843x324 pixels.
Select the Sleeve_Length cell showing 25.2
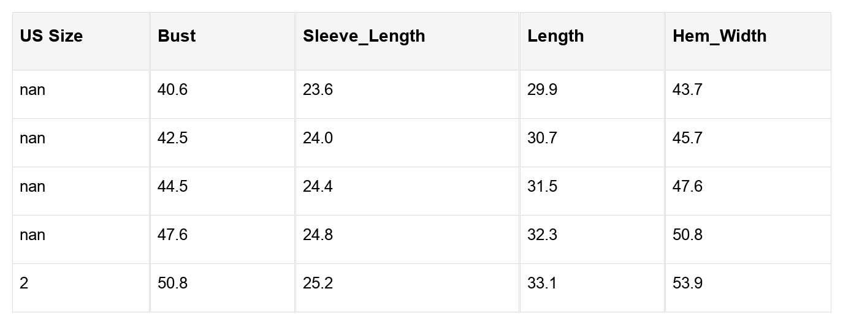pos(318,284)
